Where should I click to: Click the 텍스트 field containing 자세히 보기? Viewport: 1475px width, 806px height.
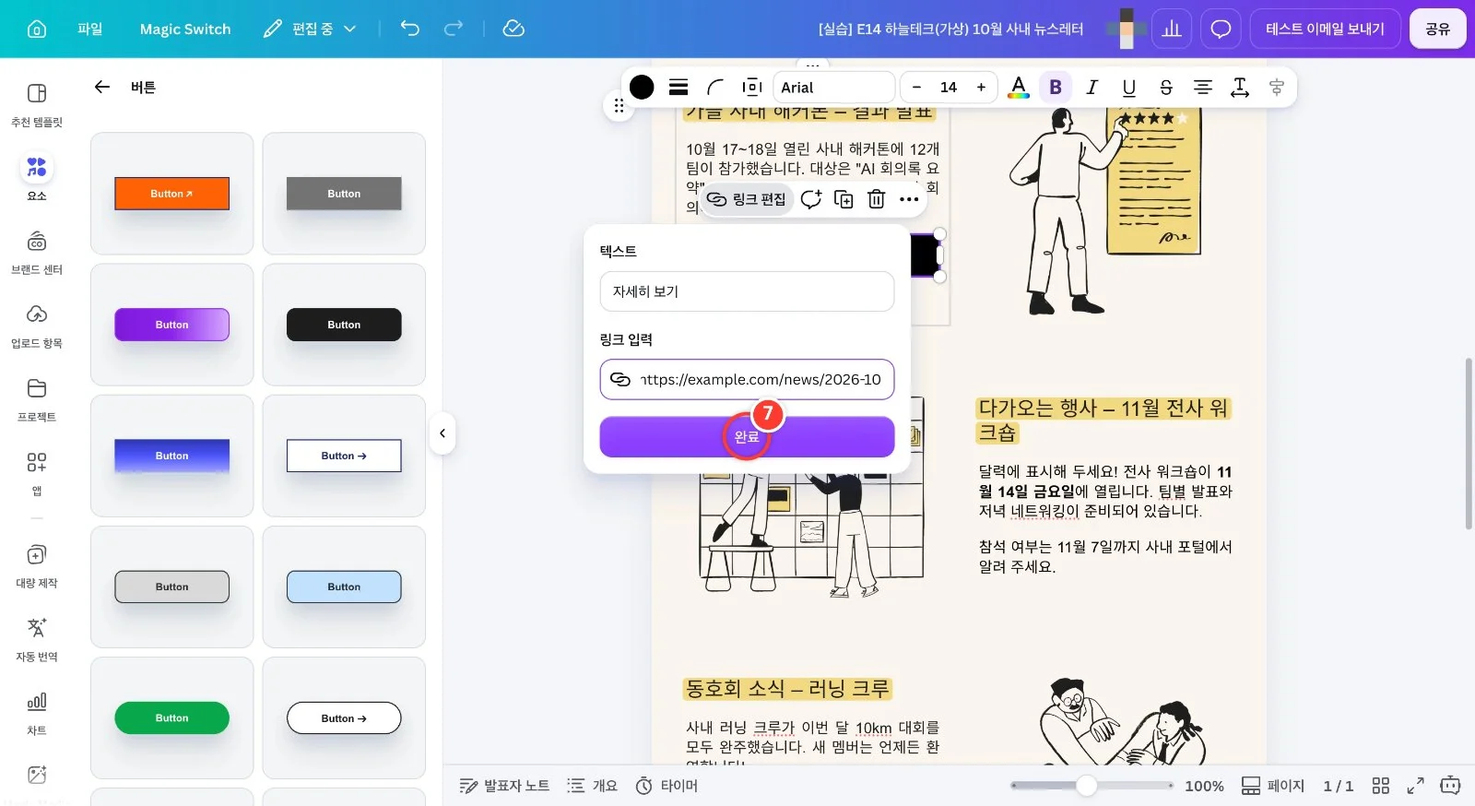pos(747,291)
